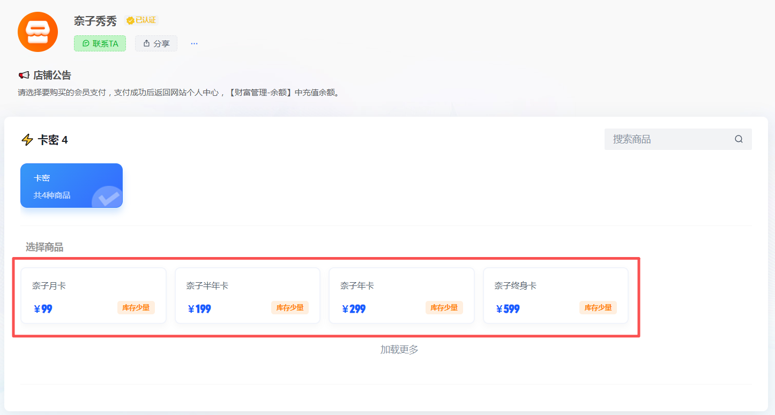
Task: Open the 奈子秀秀 store name link
Action: point(95,21)
